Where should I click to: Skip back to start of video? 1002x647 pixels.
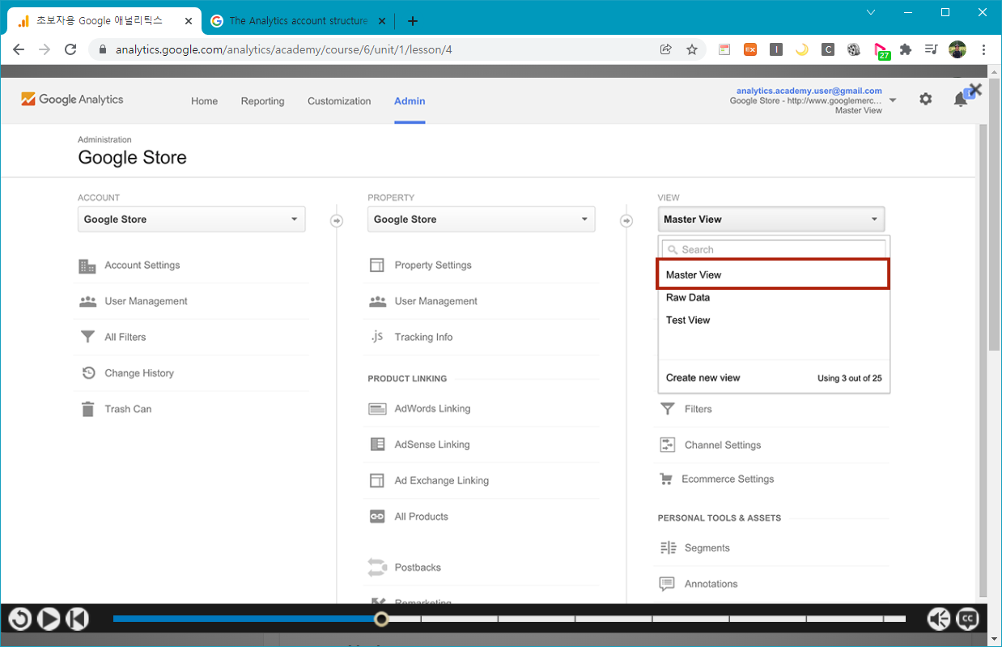pos(77,619)
